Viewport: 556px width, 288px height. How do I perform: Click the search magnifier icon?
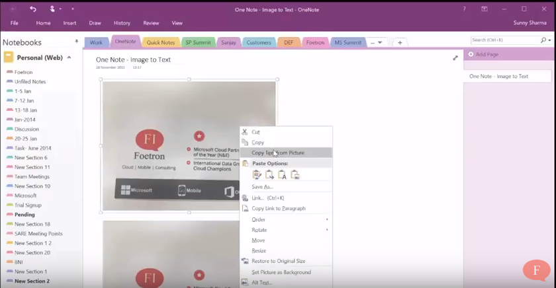(x=543, y=40)
